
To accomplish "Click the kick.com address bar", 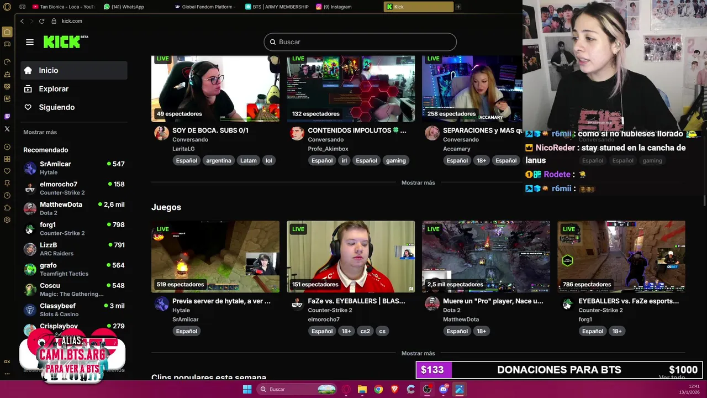I will [x=72, y=21].
